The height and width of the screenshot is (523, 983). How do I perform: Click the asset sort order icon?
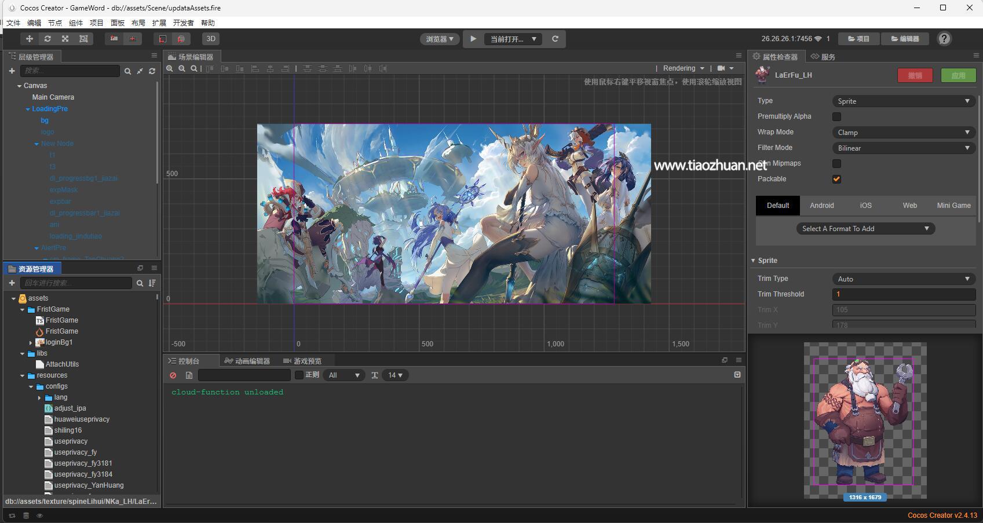coord(152,283)
